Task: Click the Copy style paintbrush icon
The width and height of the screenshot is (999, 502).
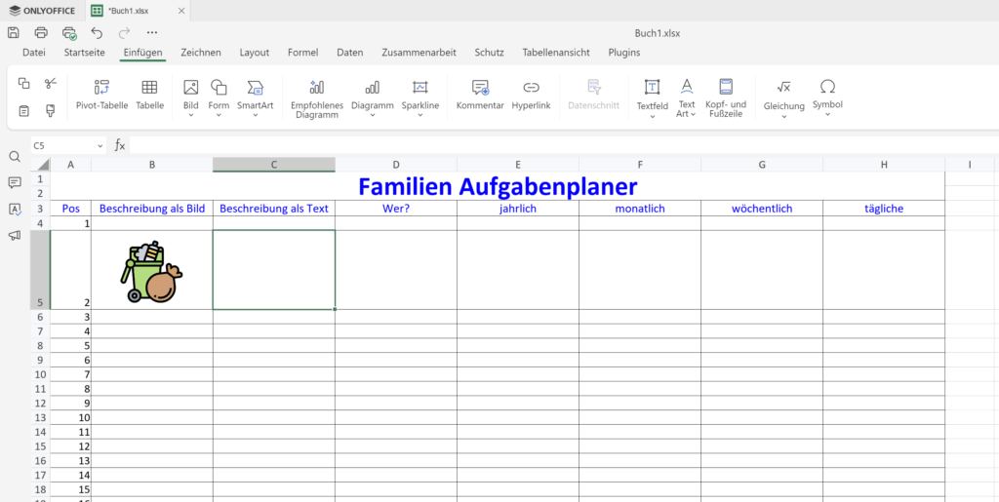Action: coord(51,111)
